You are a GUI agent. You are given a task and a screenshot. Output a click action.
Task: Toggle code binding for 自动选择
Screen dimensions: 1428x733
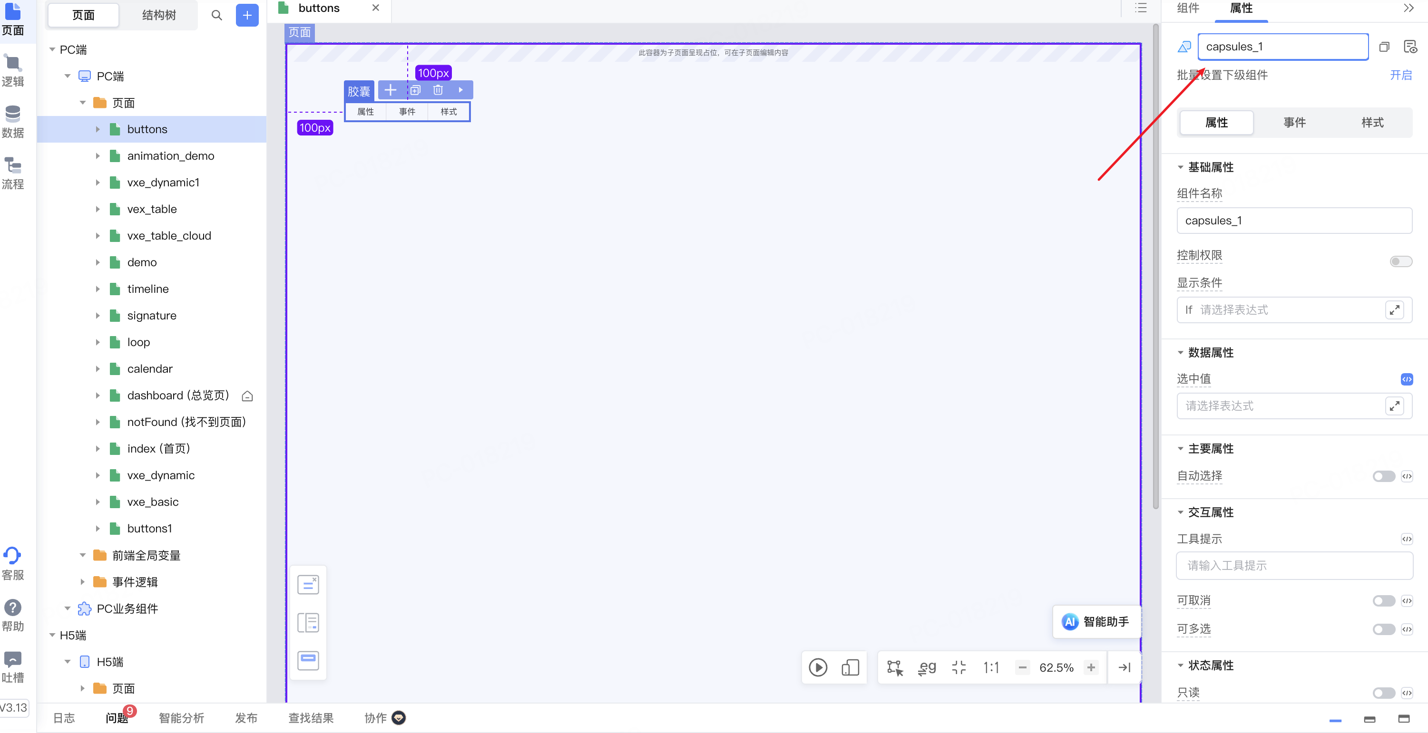point(1407,476)
